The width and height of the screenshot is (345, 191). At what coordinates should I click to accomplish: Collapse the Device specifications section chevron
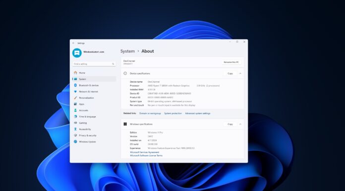click(x=240, y=73)
